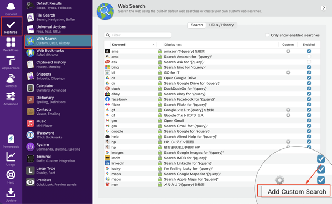Disable the Open Gmail checkbox
Image resolution: width=332 pixels, height=204 pixels.
(309, 120)
